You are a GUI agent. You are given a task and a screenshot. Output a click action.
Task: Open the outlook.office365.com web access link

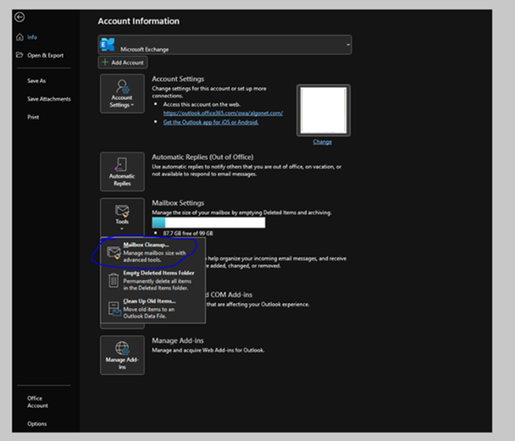(x=223, y=113)
